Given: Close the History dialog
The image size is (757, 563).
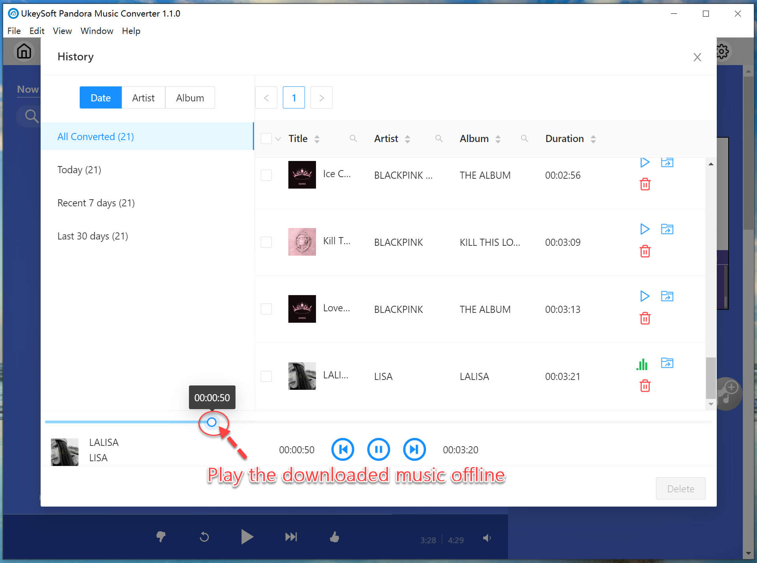Looking at the screenshot, I should pos(697,57).
